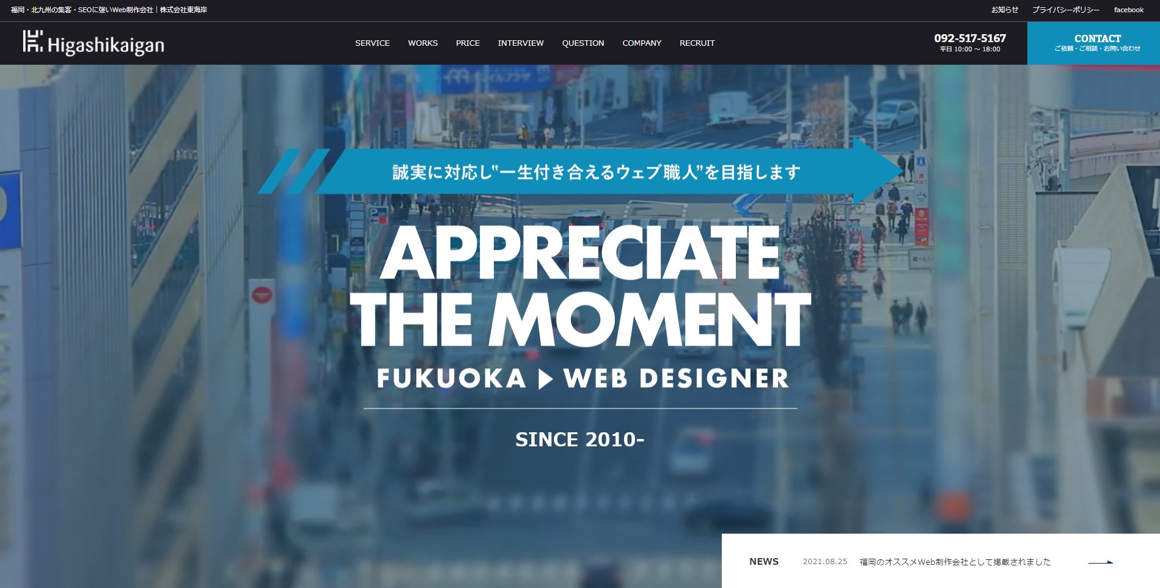Open the SERVICE menu item
Image resolution: width=1160 pixels, height=588 pixels.
[x=372, y=43]
